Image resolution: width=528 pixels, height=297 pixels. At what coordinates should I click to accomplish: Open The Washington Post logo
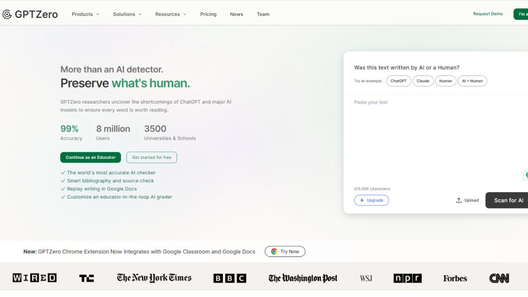303,278
